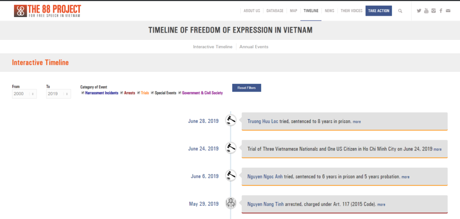Open the YouTube social icon
The image size is (460, 219).
tap(426, 11)
